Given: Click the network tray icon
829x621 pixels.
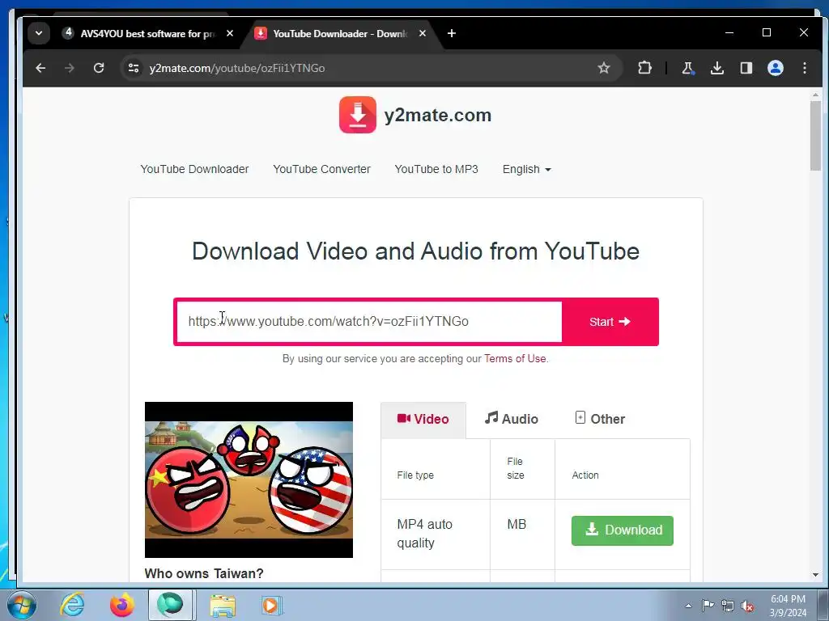Looking at the screenshot, I should click(x=728, y=606).
